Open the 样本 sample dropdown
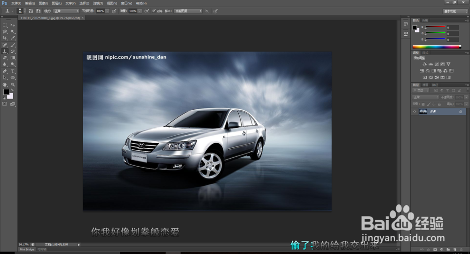470x254 pixels. [x=188, y=11]
